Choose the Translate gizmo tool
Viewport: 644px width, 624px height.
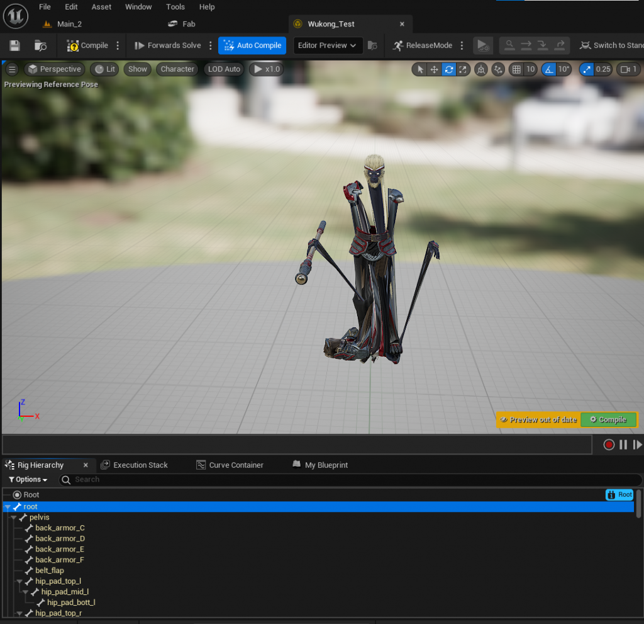(434, 69)
